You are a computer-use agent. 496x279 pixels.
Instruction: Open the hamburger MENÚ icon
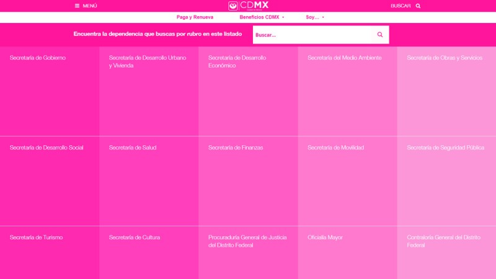[x=77, y=6]
